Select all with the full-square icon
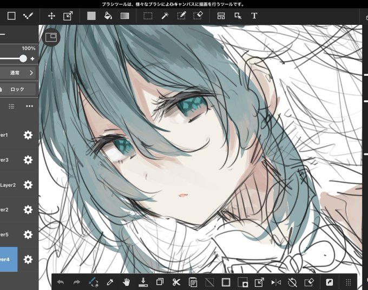Image resolution: width=368 pixels, height=290 pixels. (x=226, y=282)
